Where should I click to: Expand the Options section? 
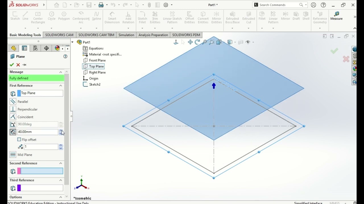click(61, 197)
